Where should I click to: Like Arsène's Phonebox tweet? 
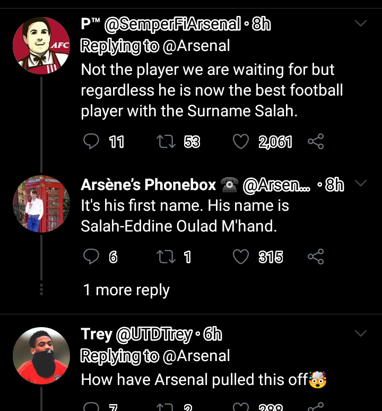241,257
